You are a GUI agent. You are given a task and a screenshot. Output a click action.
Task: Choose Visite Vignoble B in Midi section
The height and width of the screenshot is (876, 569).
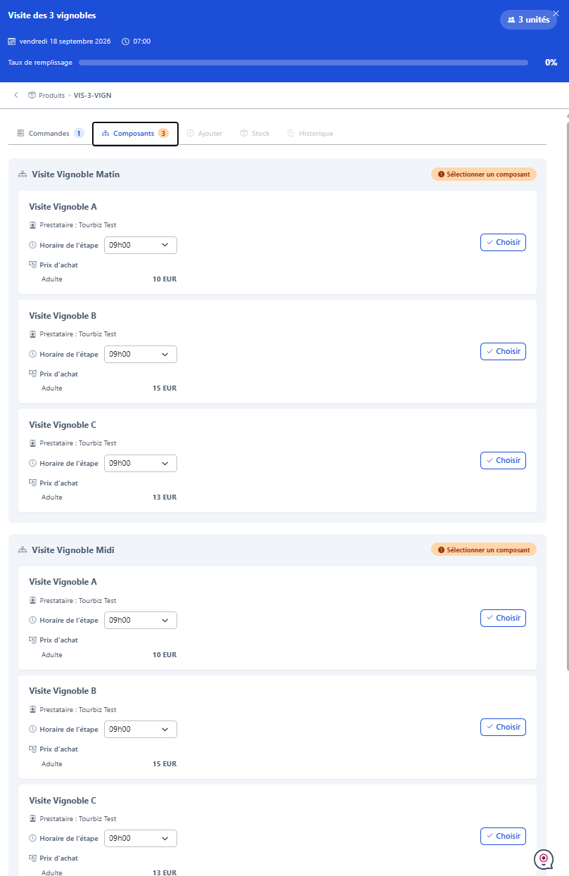pos(503,727)
